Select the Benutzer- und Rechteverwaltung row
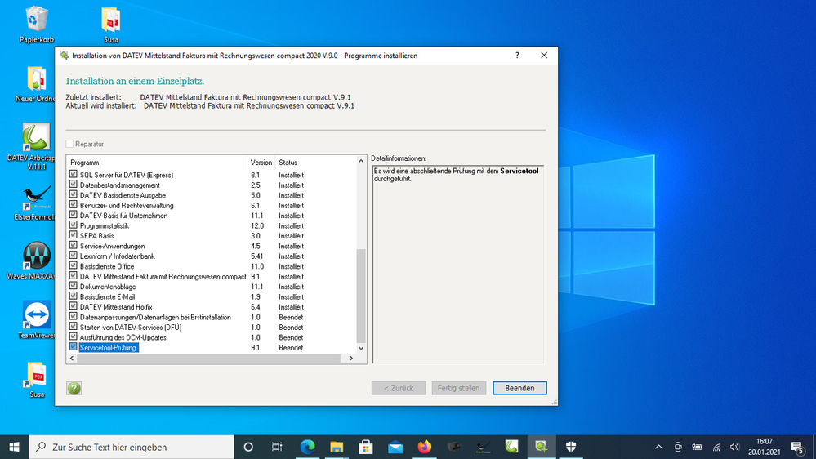816x459 pixels. [212, 206]
